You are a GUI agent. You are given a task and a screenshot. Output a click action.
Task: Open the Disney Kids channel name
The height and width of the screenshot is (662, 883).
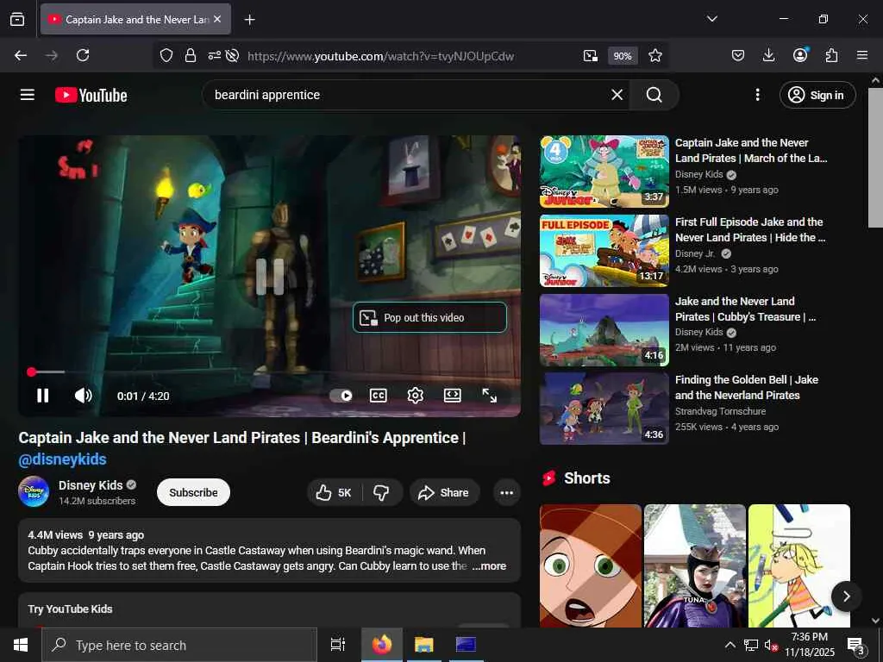(91, 485)
